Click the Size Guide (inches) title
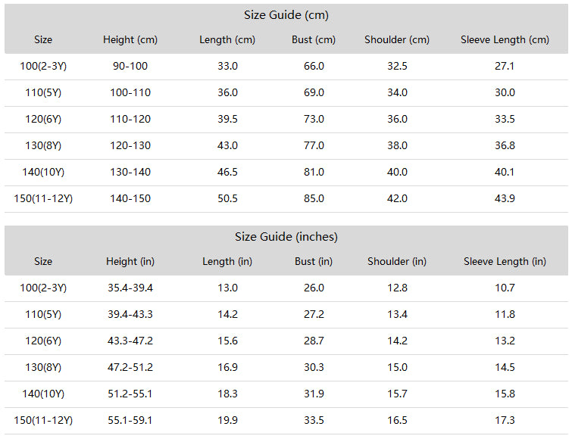The width and height of the screenshot is (572, 439). point(286,237)
